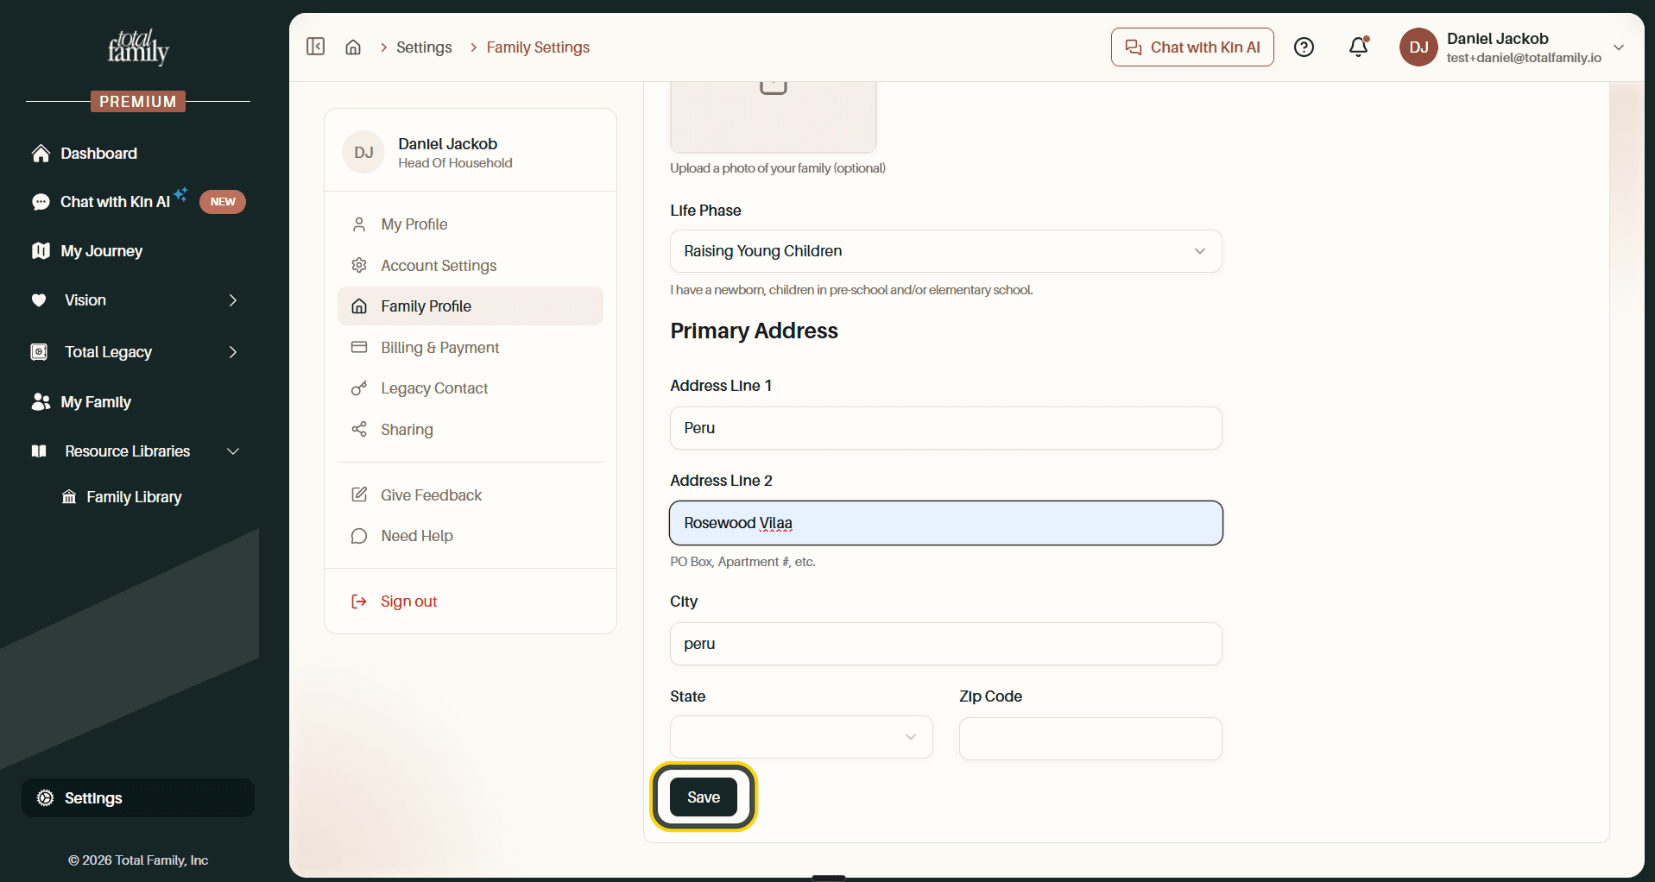1655x882 pixels.
Task: Open Dashboard from the sidebar
Action: click(98, 154)
